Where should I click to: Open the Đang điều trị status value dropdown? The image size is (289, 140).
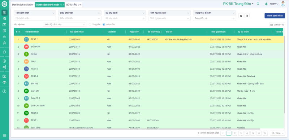[215, 18]
